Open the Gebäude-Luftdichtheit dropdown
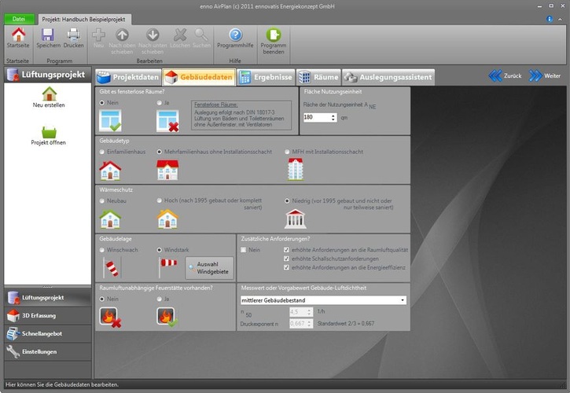 click(x=322, y=299)
